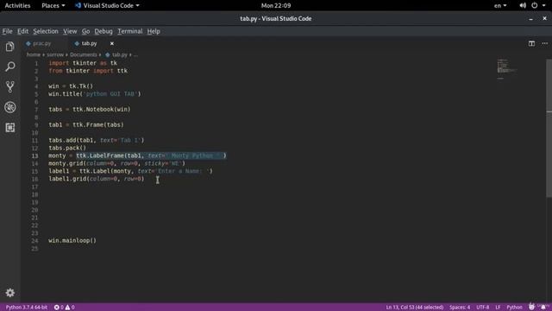Viewport: 552px width, 311px height.
Task: Click the 'tab1 = ttk.Frame(tabs)' line
Action: point(86,124)
